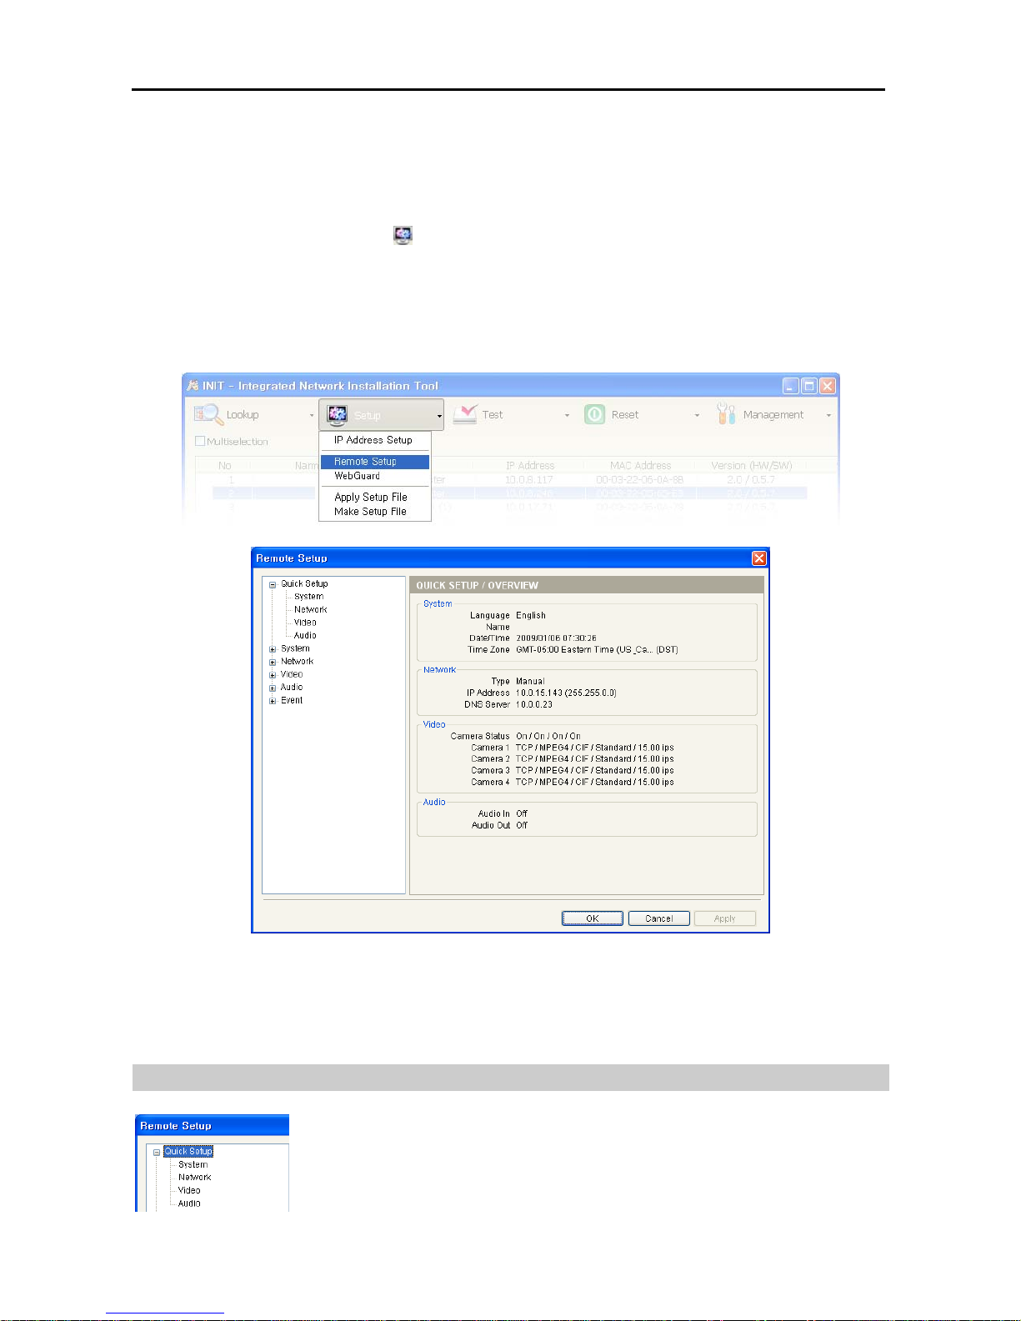The image size is (1021, 1321).
Task: Click the IP Address value 10.0.15.143 (255.255.0.0)
Action: [566, 693]
